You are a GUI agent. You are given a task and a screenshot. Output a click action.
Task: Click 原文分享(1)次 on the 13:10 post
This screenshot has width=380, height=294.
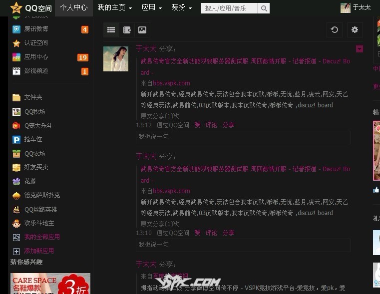pyautogui.click(x=160, y=224)
